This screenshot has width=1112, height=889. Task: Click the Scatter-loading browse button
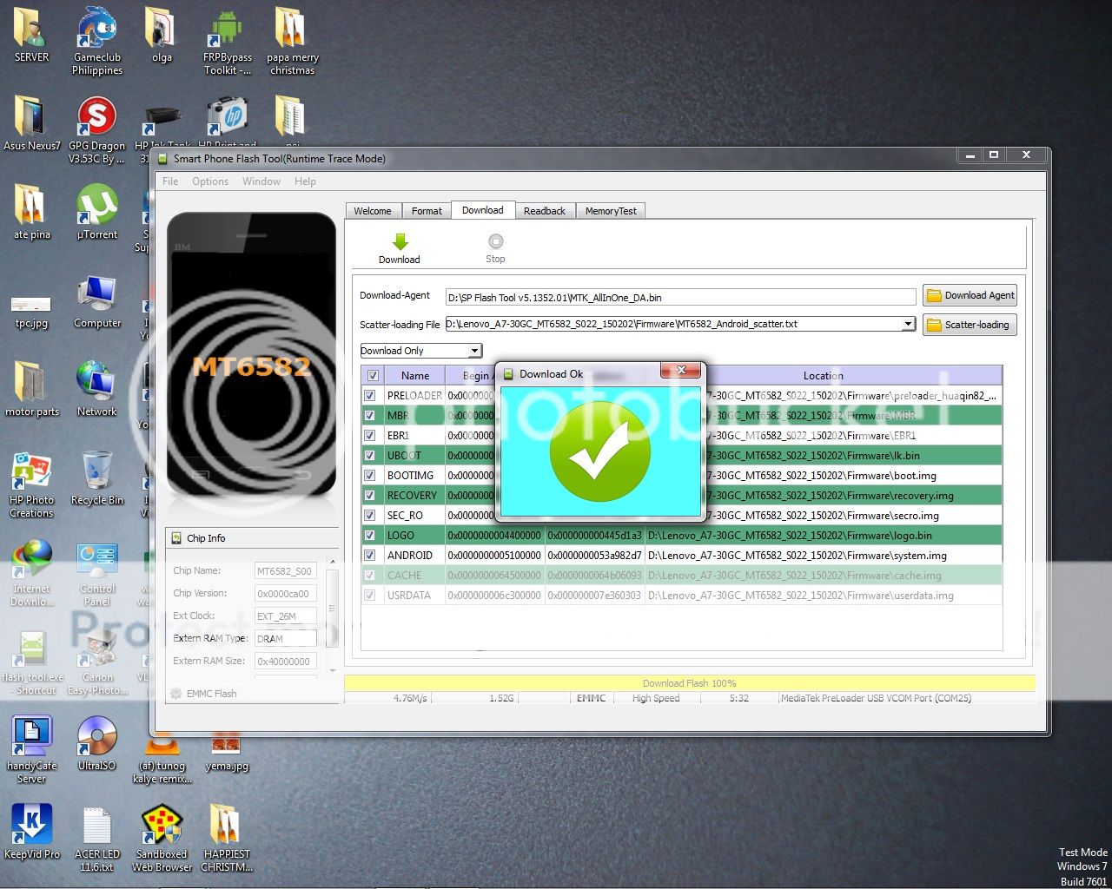tap(970, 325)
